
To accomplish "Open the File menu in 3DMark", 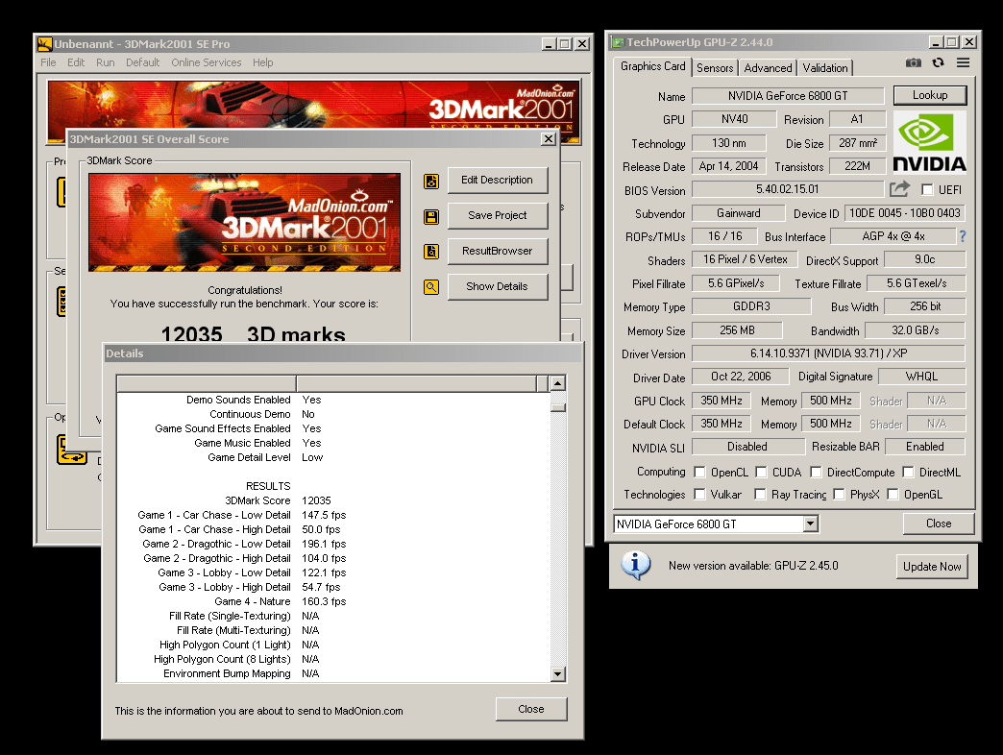I will point(48,62).
